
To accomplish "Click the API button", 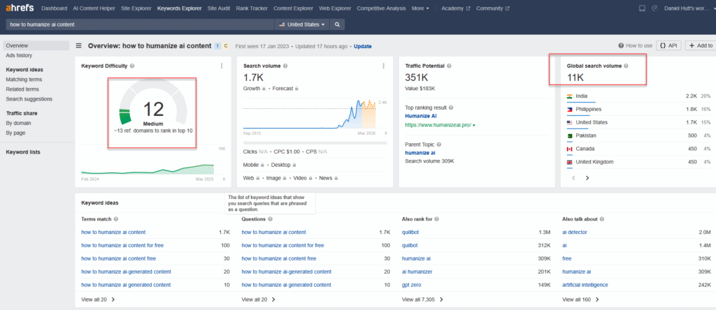I will pyautogui.click(x=669, y=45).
